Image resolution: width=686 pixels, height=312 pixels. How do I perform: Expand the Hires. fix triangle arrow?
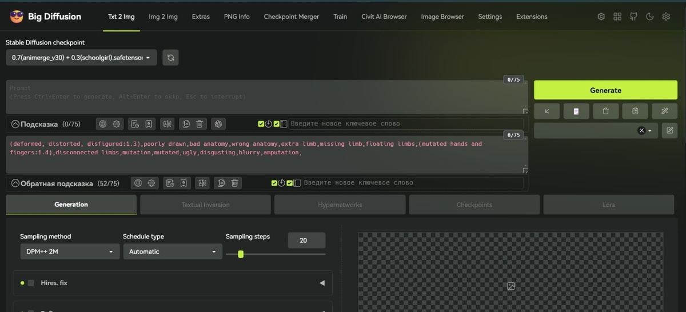click(x=322, y=283)
